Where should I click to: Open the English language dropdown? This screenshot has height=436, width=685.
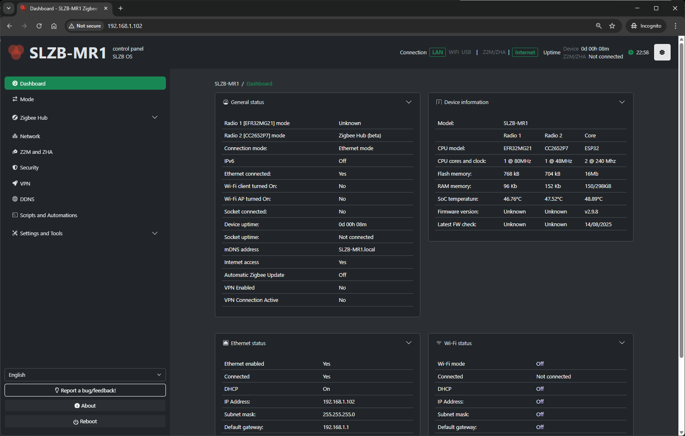click(x=85, y=375)
